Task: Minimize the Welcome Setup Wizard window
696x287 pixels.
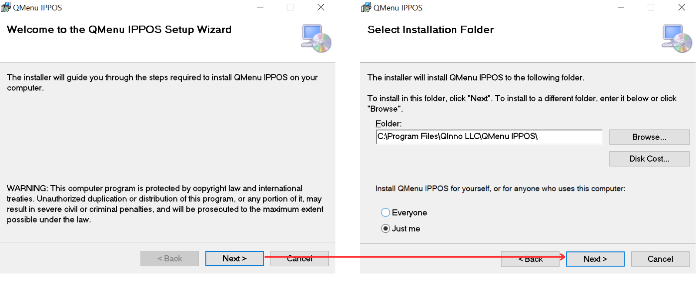Action: click(x=260, y=7)
